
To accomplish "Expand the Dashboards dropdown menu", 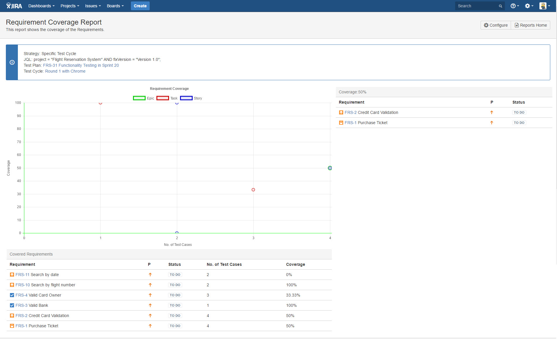I will point(41,6).
